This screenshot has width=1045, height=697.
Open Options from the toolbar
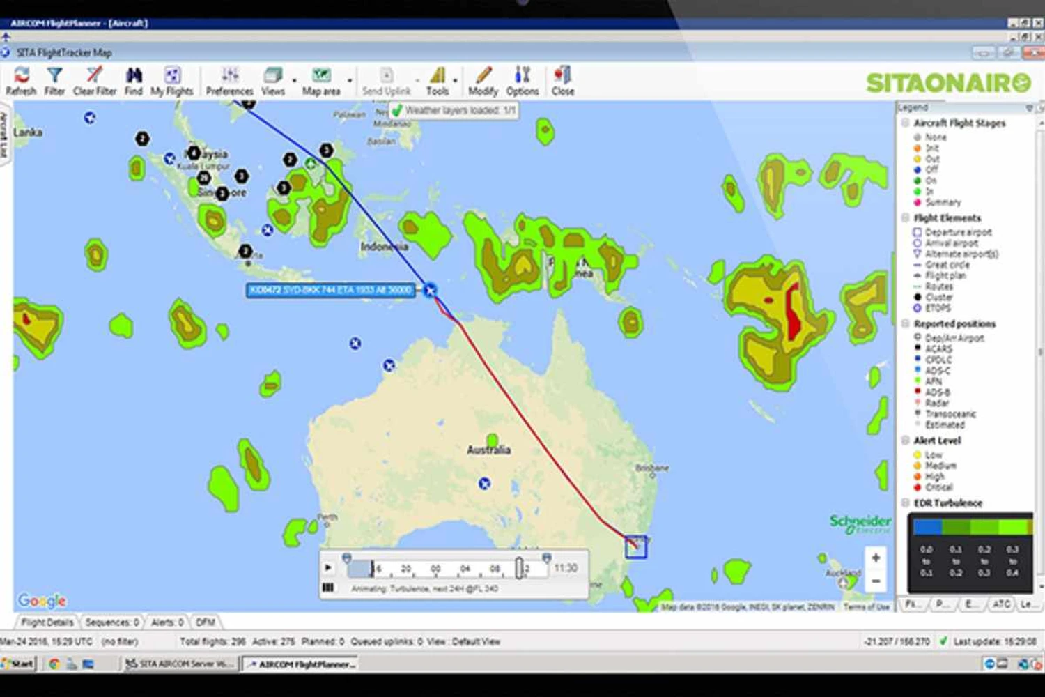(522, 81)
